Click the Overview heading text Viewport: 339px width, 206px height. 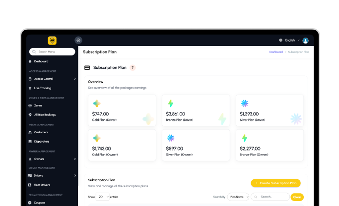point(96,82)
